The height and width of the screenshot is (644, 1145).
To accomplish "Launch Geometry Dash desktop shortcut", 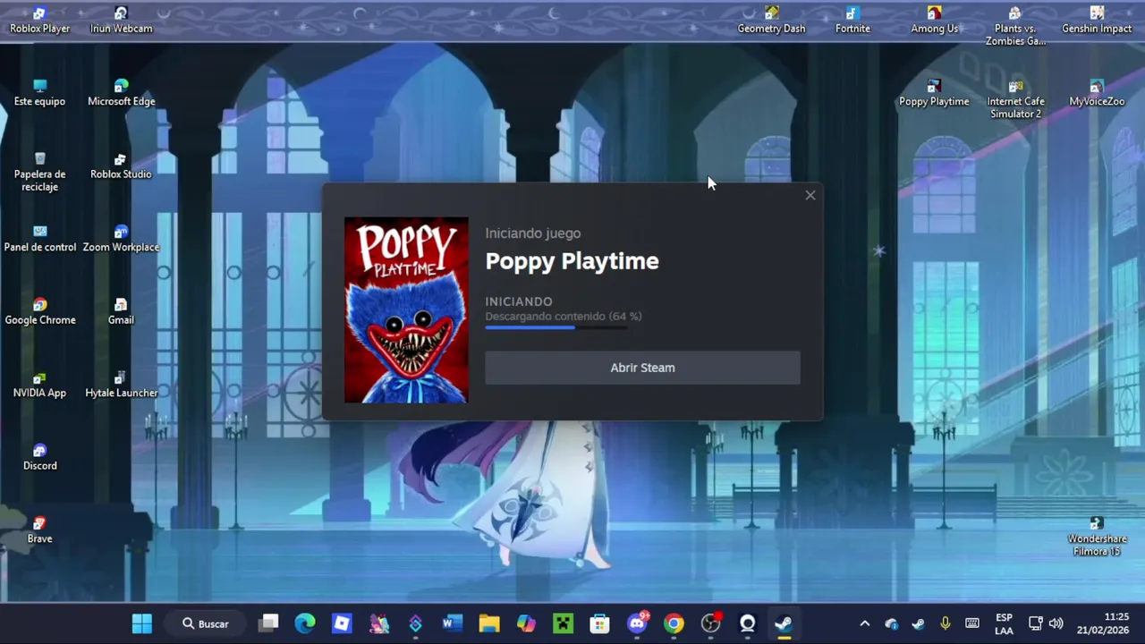I will pyautogui.click(x=771, y=21).
